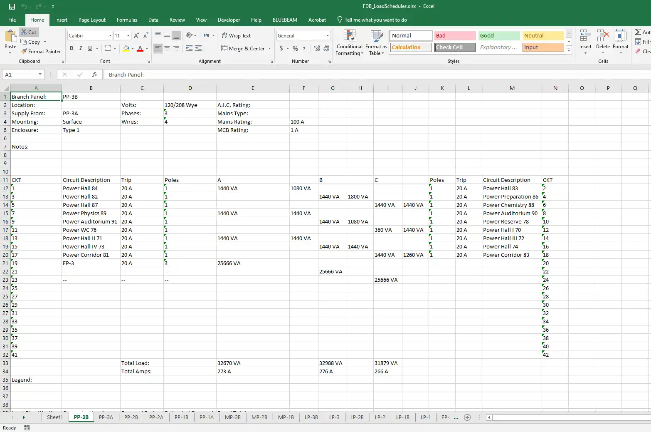
Task: Click the Format as Table icon
Action: [376, 37]
